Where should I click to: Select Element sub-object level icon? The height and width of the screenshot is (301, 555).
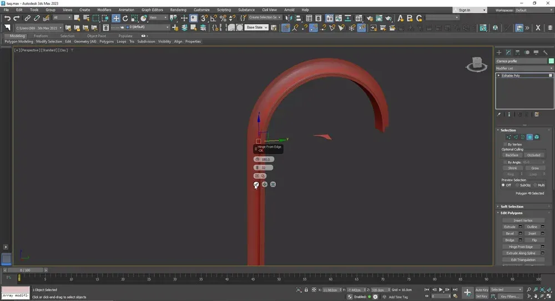[x=537, y=137]
